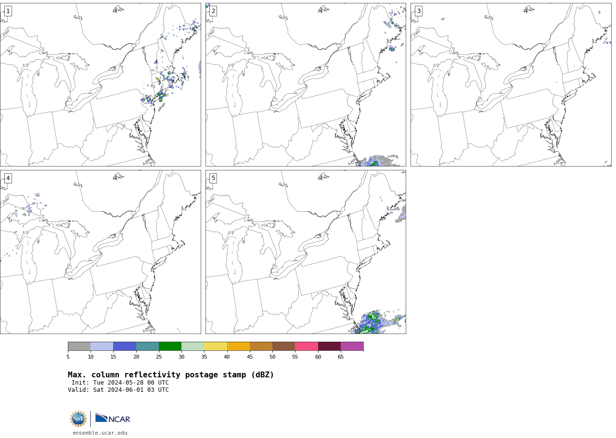Select the teal 20-25 dBZ swatch
The image size is (616, 438).
[x=147, y=347]
